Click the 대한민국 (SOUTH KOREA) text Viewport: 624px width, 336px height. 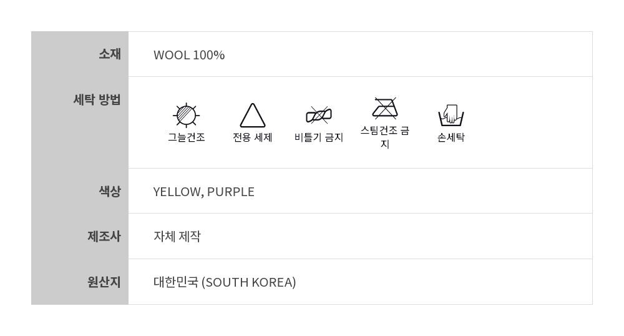pos(225,282)
